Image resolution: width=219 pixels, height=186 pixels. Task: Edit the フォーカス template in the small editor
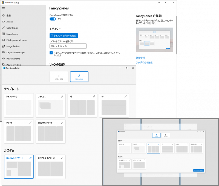(x=144, y=144)
